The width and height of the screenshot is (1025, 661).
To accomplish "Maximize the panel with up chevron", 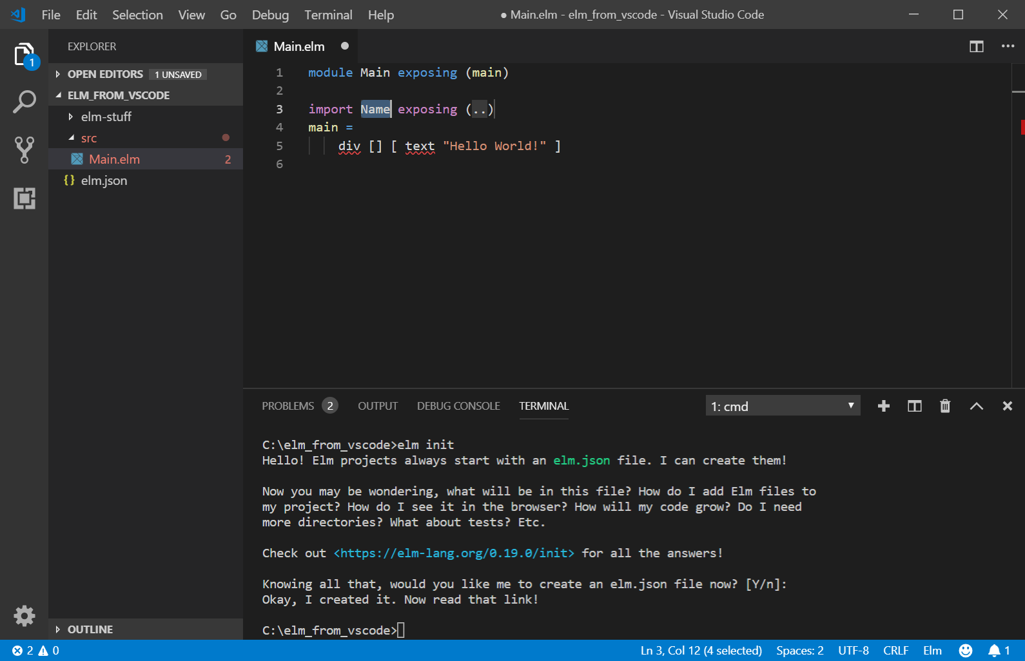I will pos(976,406).
